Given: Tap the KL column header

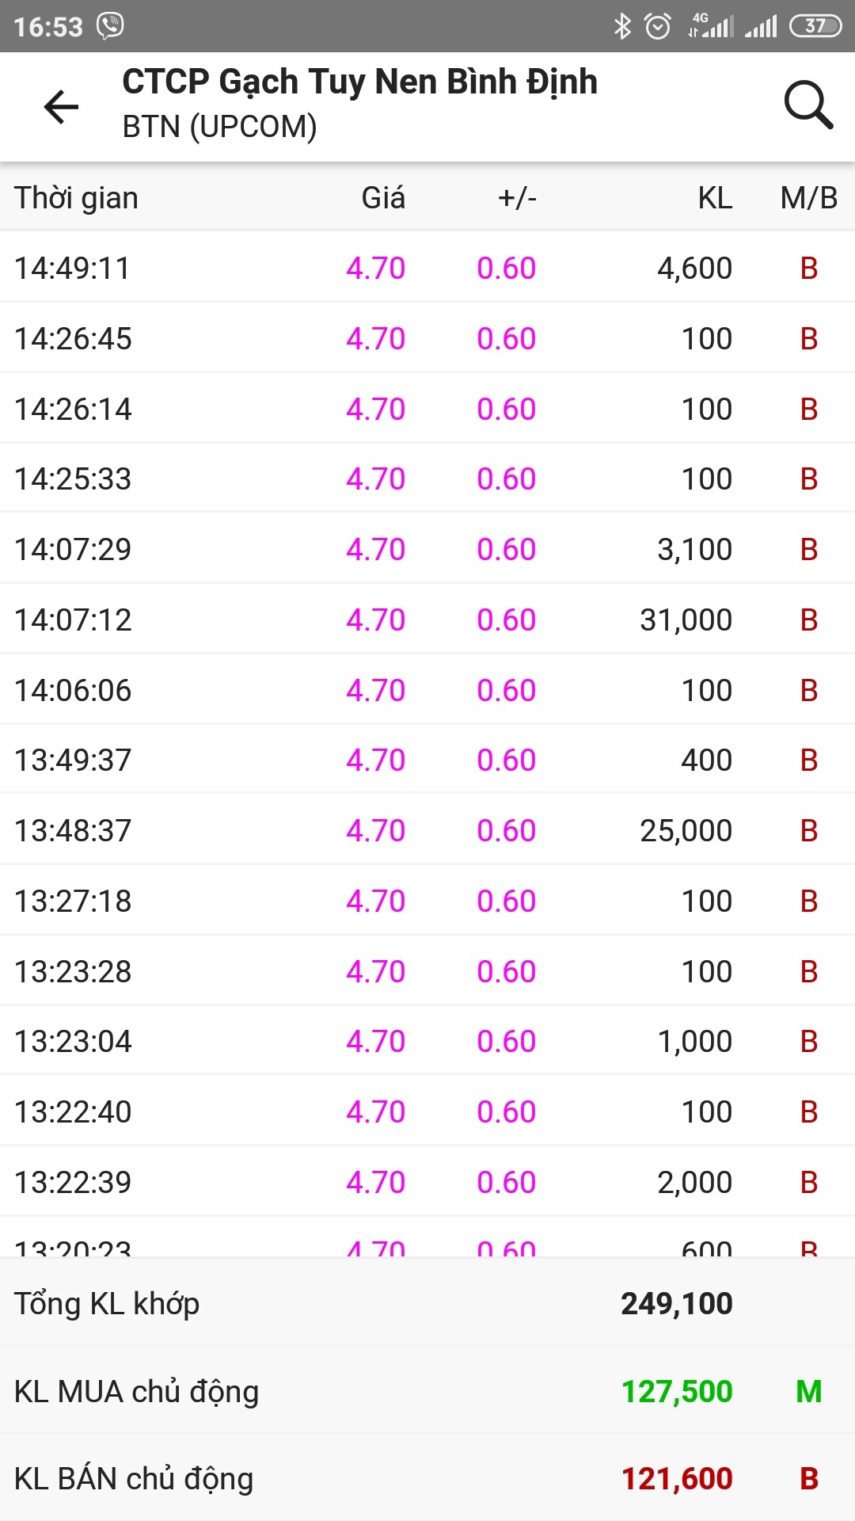Looking at the screenshot, I should [715, 198].
